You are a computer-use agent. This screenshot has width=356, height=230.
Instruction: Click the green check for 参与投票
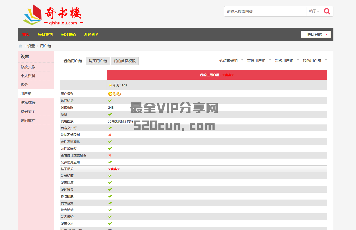(x=110, y=196)
